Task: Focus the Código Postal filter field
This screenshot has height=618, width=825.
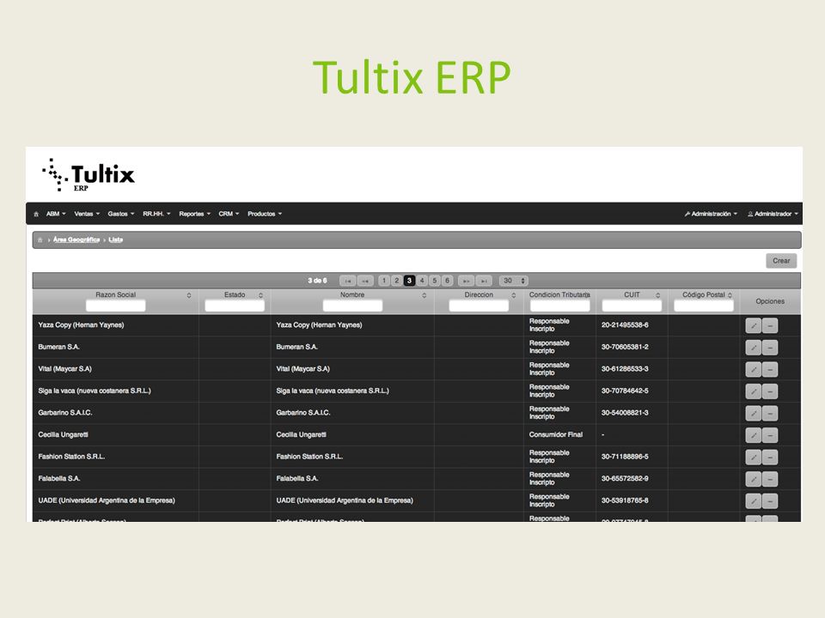Action: (x=704, y=306)
